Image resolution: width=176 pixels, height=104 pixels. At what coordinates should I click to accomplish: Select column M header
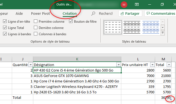163,59
